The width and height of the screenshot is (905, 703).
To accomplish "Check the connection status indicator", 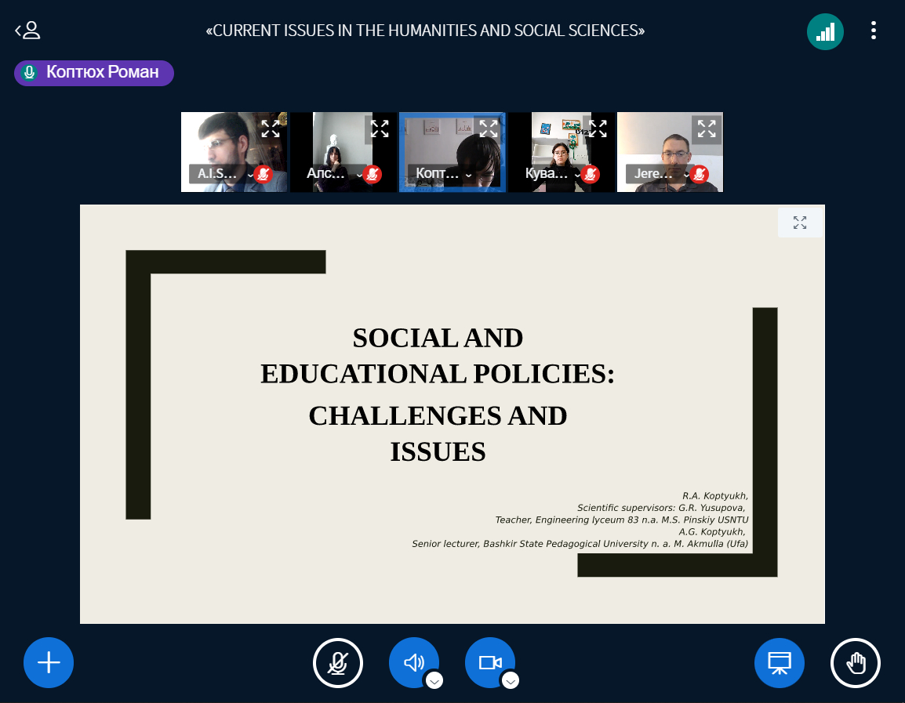I will pyautogui.click(x=825, y=32).
